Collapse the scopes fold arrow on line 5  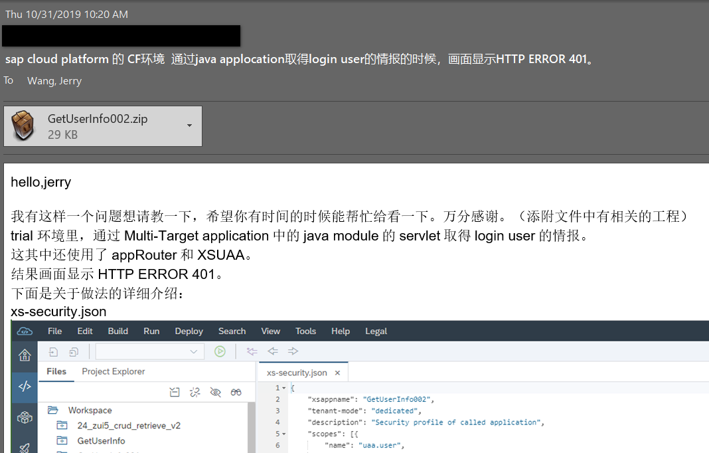(x=284, y=434)
